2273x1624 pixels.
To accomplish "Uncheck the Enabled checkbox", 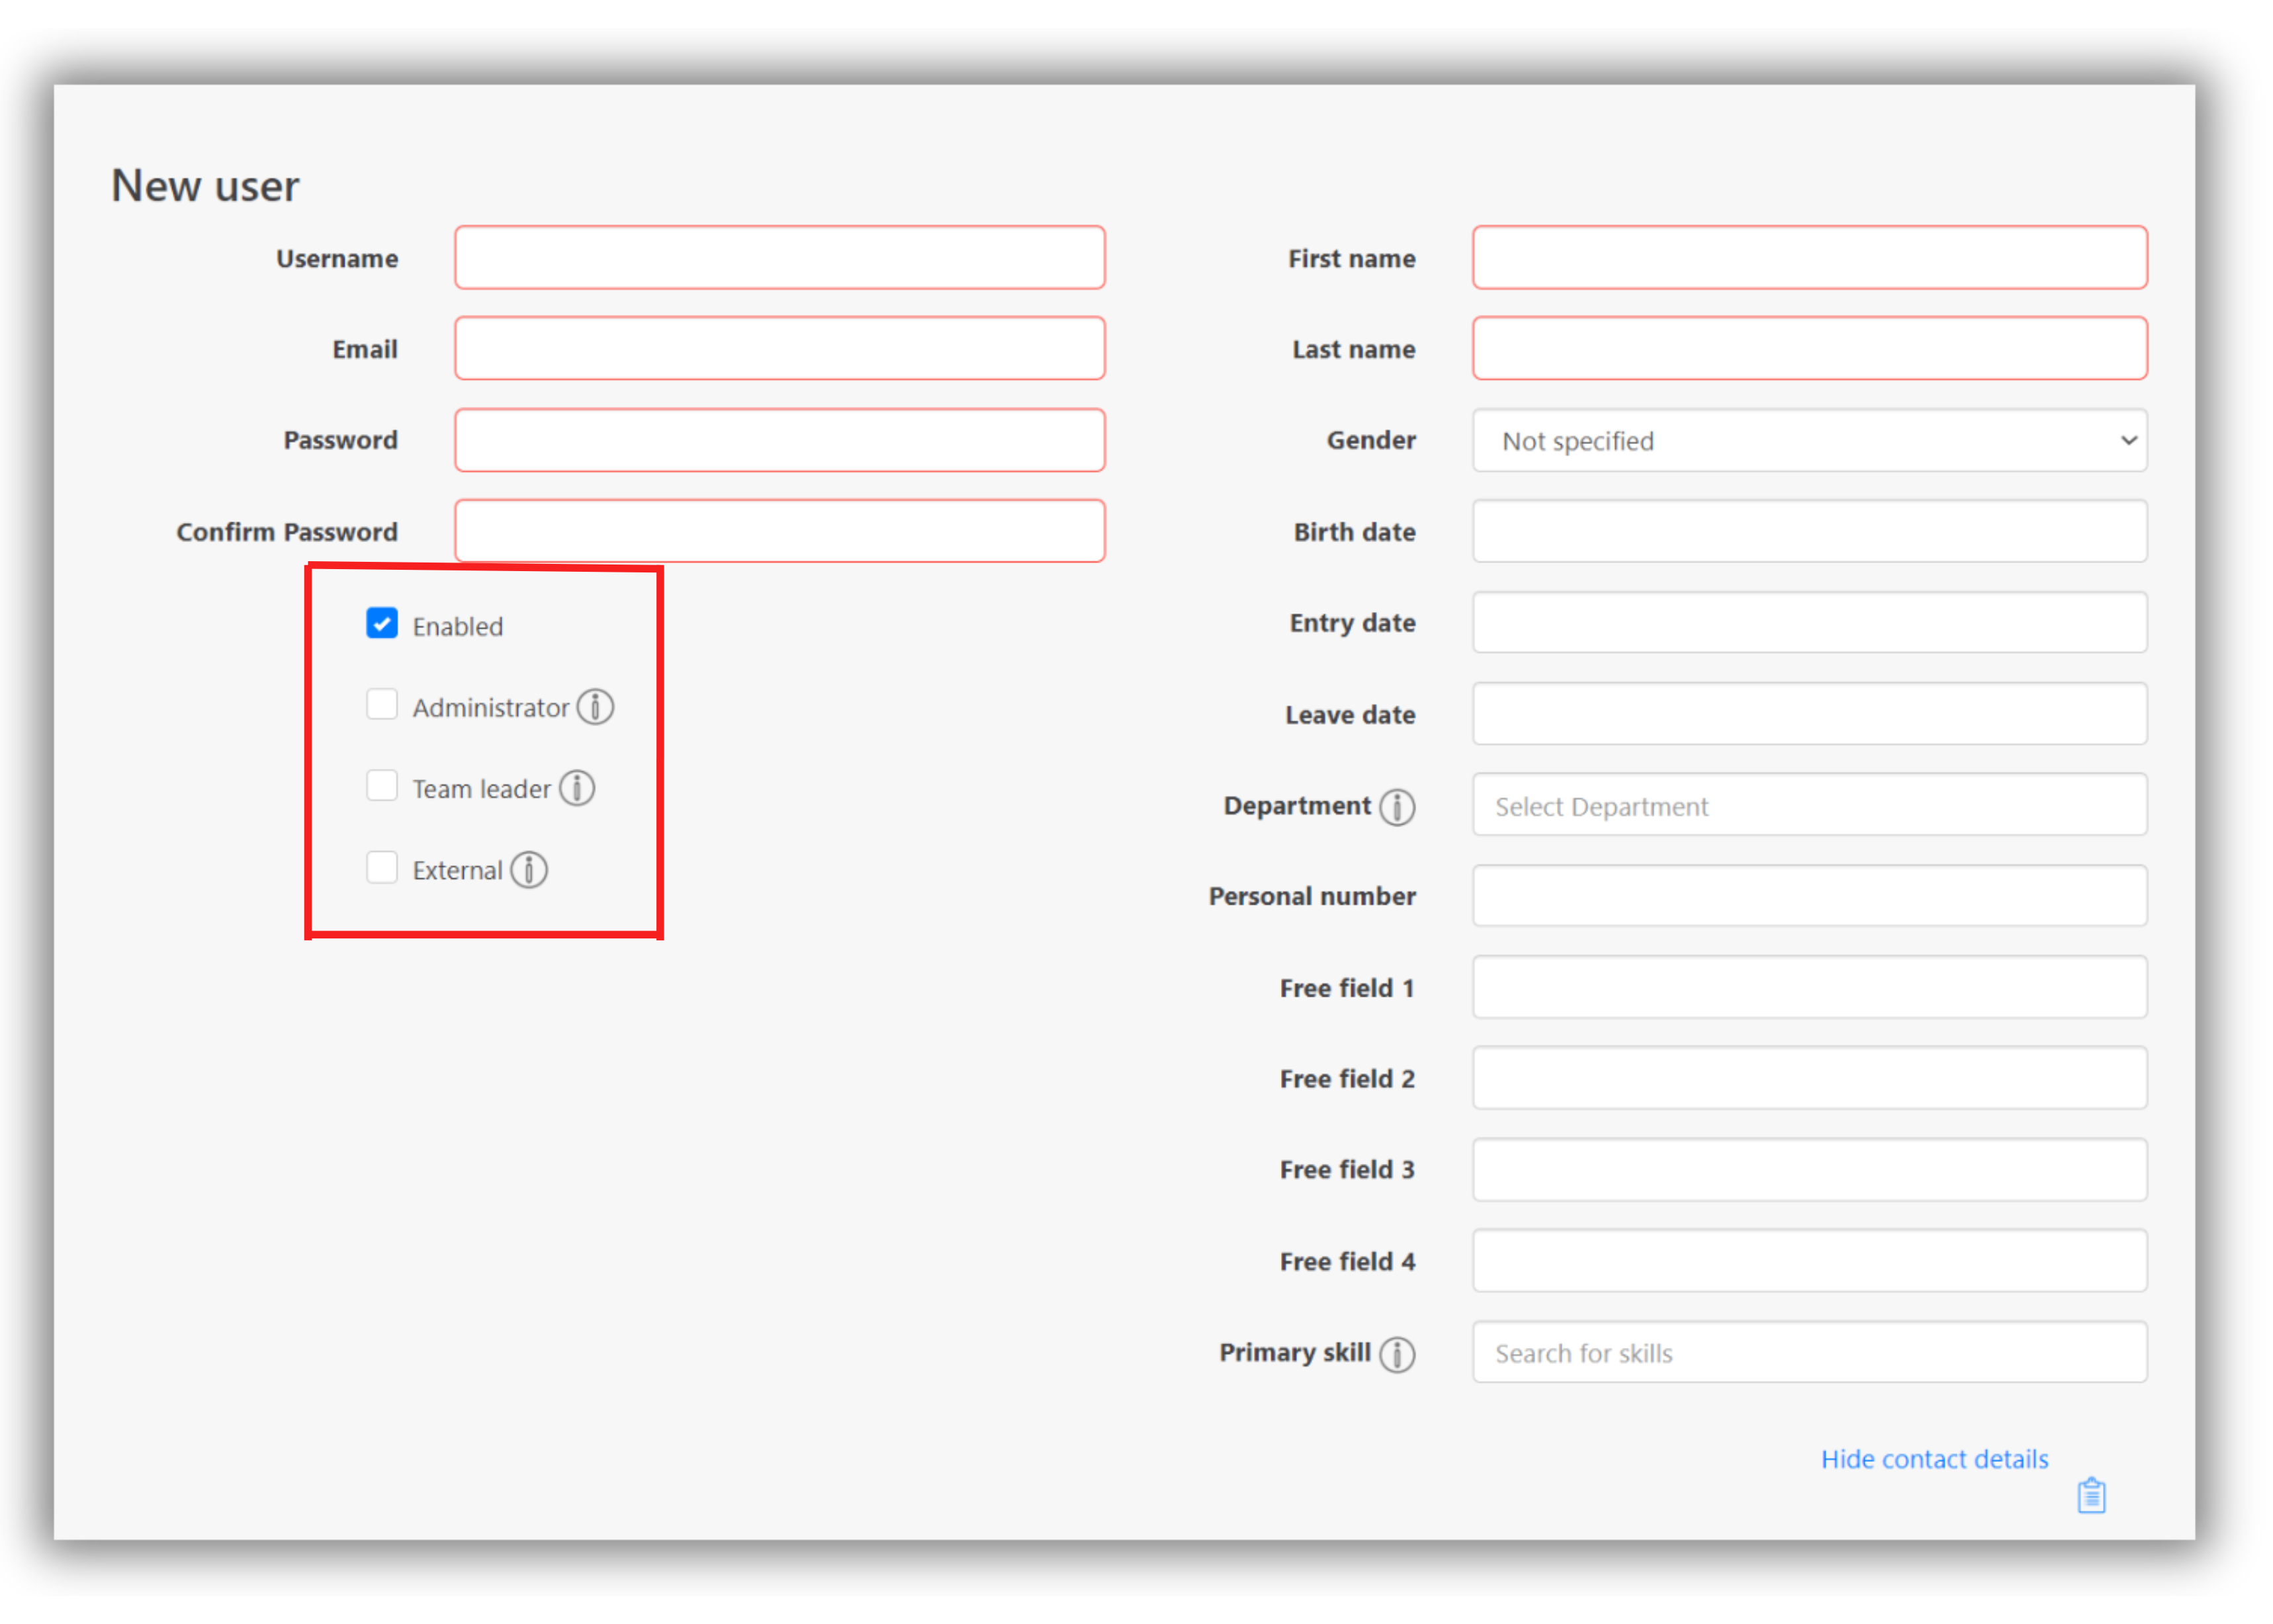I will [x=382, y=623].
